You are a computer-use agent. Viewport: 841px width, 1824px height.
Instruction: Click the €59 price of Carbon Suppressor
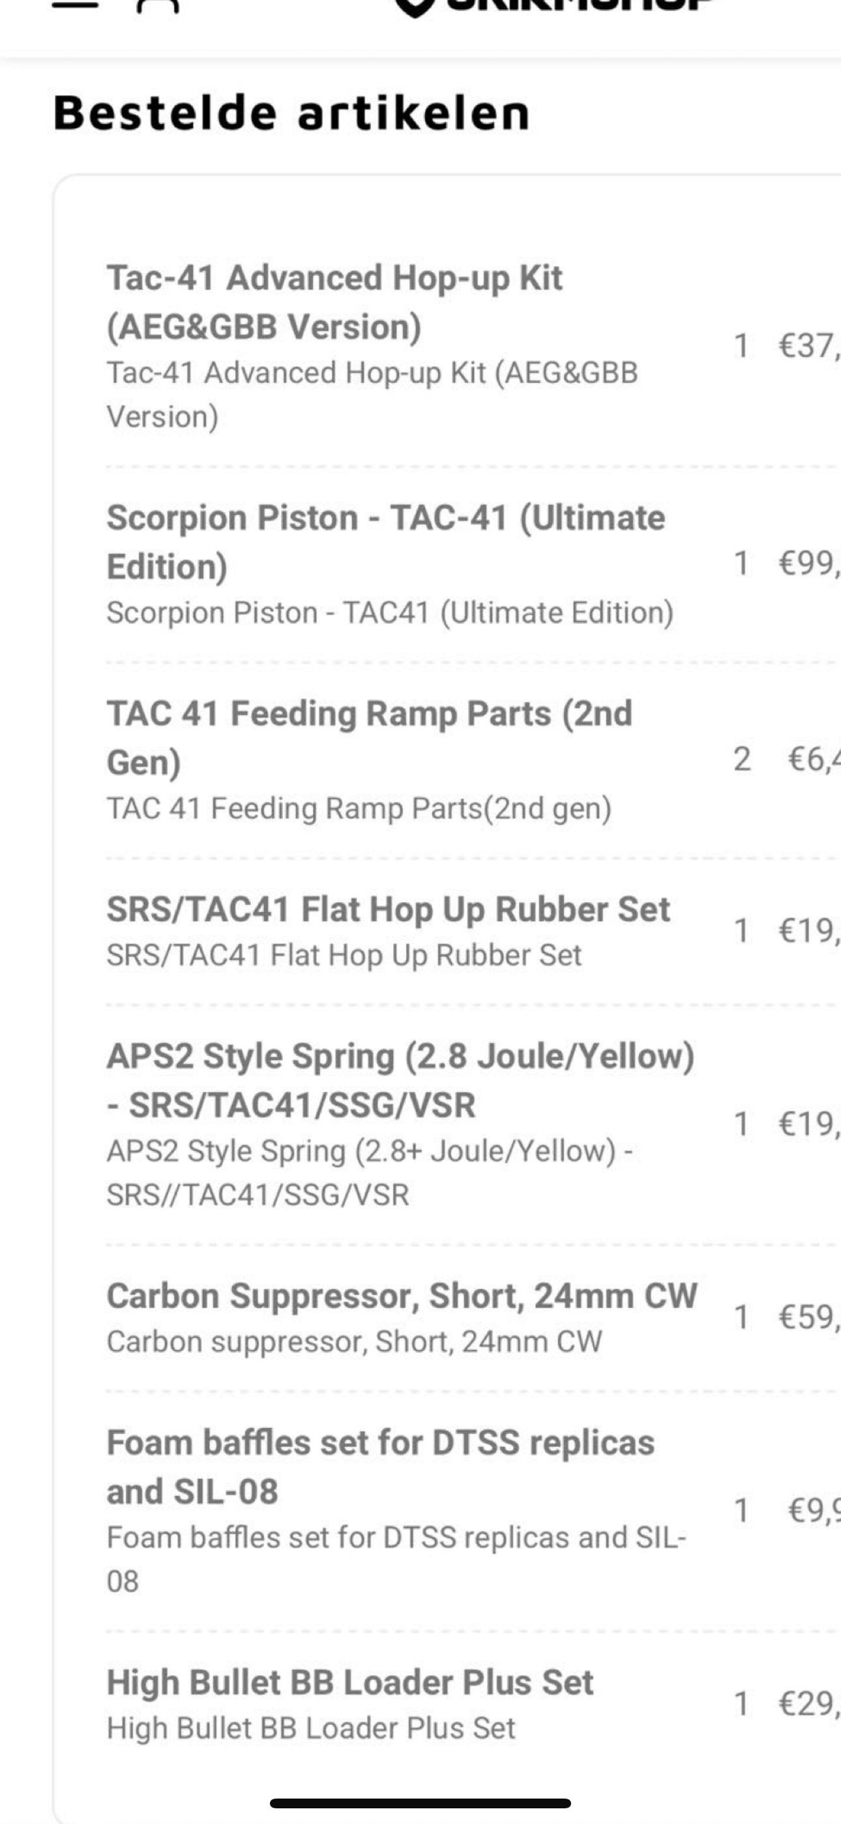pyautogui.click(x=808, y=1317)
